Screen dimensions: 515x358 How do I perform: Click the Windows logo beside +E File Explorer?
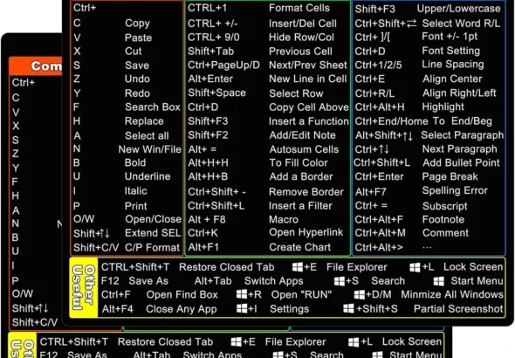298,266
